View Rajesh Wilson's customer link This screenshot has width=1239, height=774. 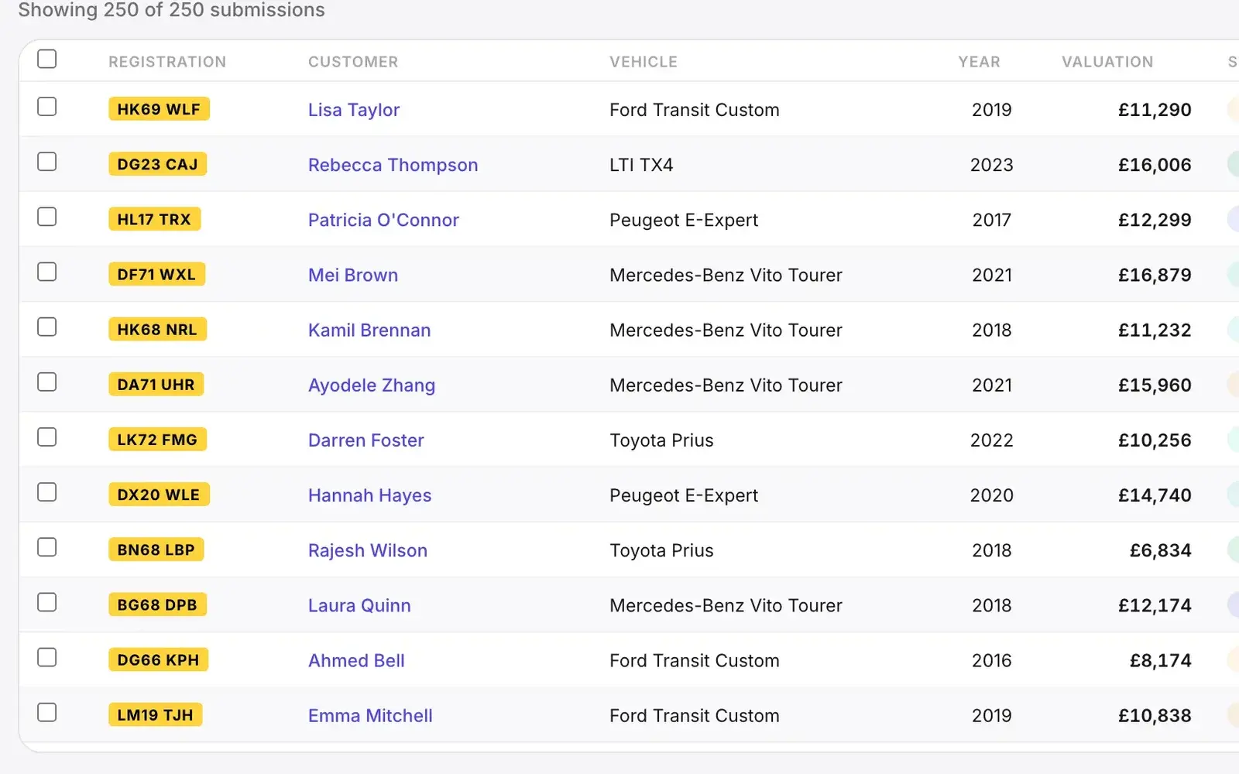tap(368, 550)
